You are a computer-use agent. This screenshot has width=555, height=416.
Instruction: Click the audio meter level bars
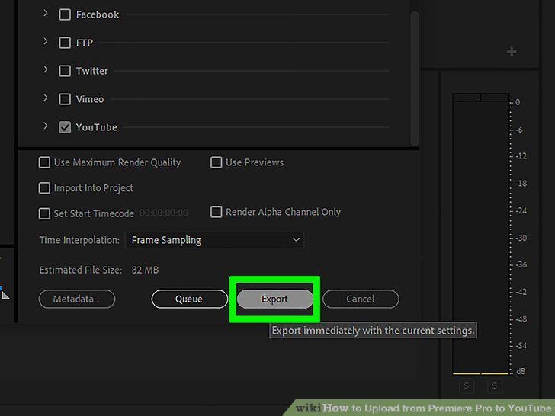[480, 233]
